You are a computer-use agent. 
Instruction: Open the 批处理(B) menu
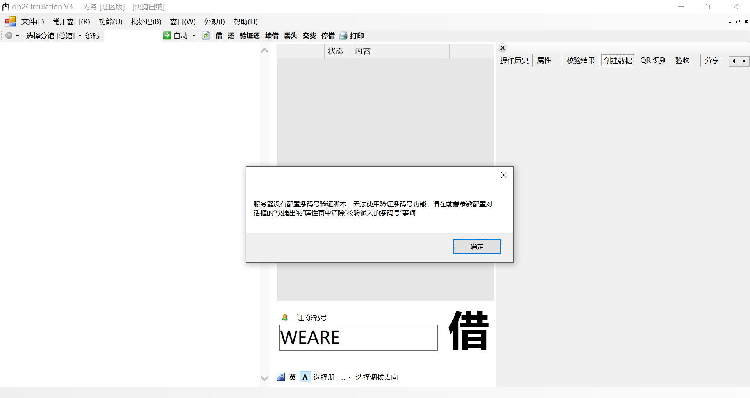(x=146, y=22)
